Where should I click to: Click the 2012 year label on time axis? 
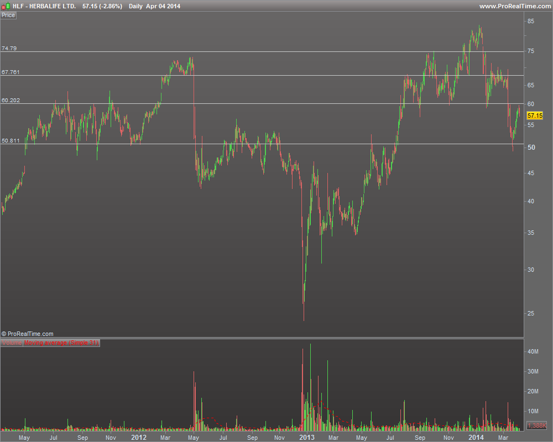(139, 437)
